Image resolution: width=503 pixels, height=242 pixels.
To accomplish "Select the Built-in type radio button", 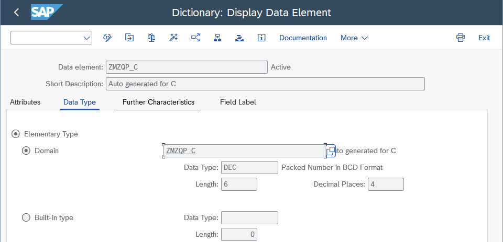I will [x=26, y=217].
